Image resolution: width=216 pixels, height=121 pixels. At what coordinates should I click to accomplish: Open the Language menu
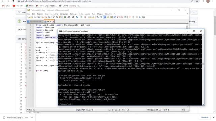[x=64, y=14]
